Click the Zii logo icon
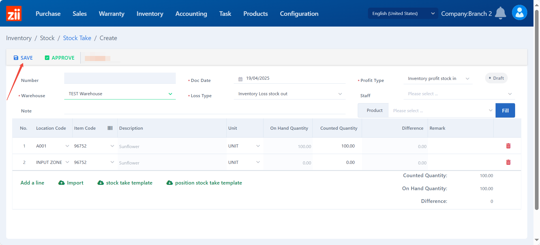 click(x=14, y=14)
